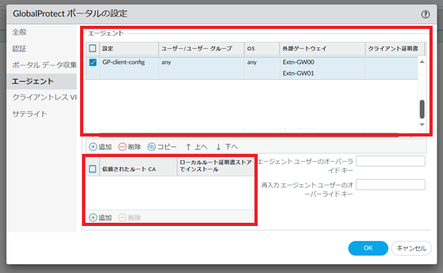Click 削除 under the agent config table

tap(130, 147)
